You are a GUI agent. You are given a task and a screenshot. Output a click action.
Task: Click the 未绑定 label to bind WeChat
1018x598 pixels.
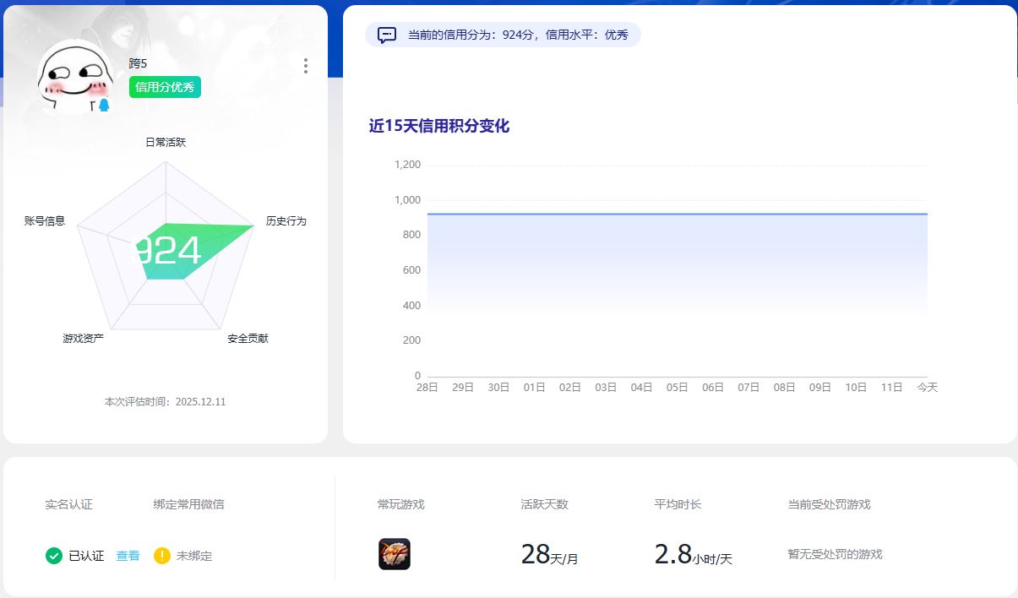[x=198, y=556]
